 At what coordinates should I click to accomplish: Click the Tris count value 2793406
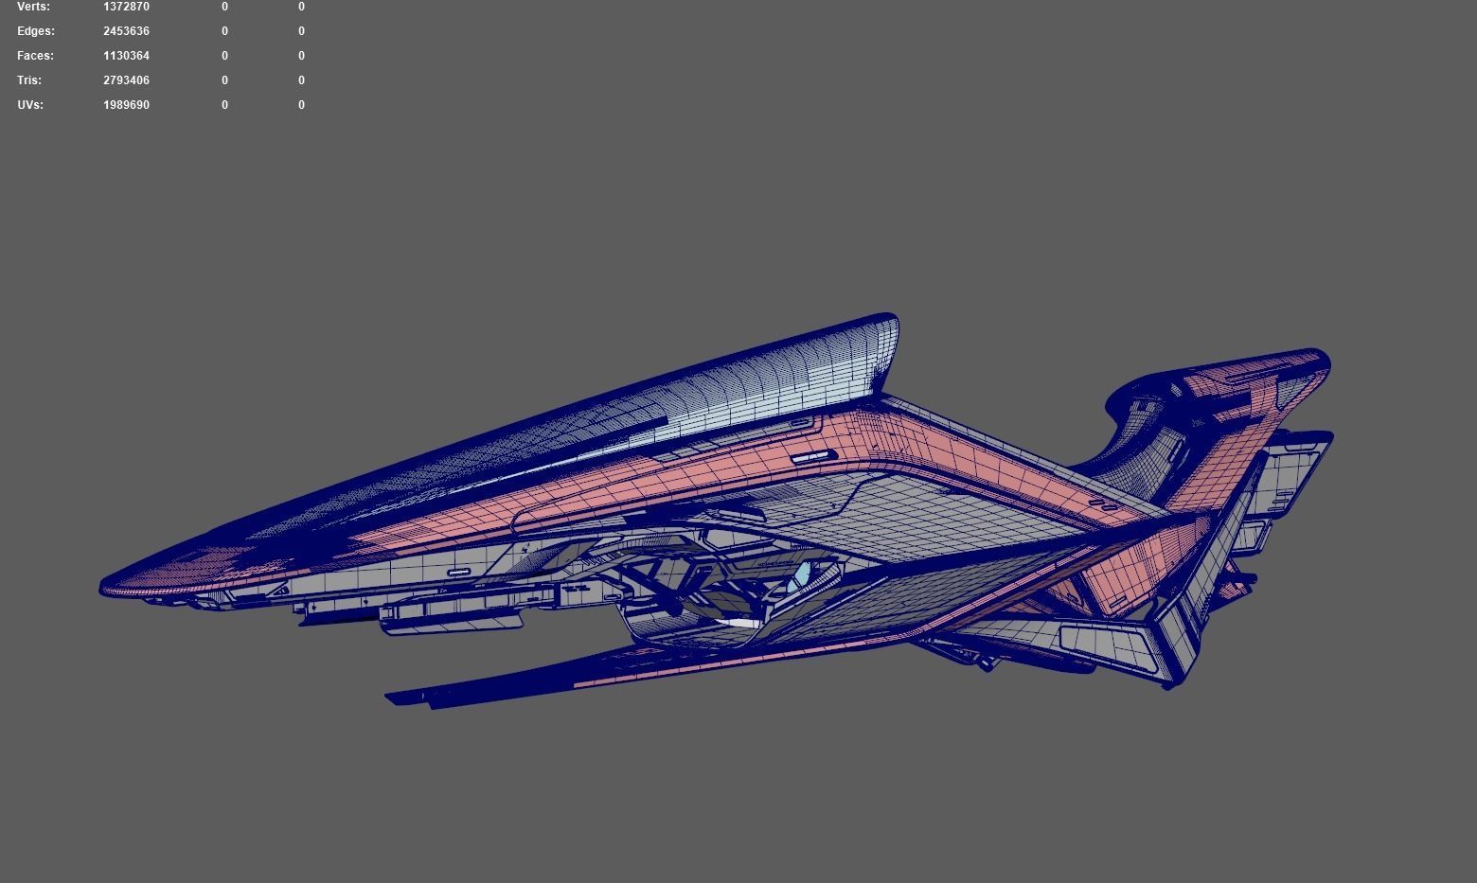point(126,80)
